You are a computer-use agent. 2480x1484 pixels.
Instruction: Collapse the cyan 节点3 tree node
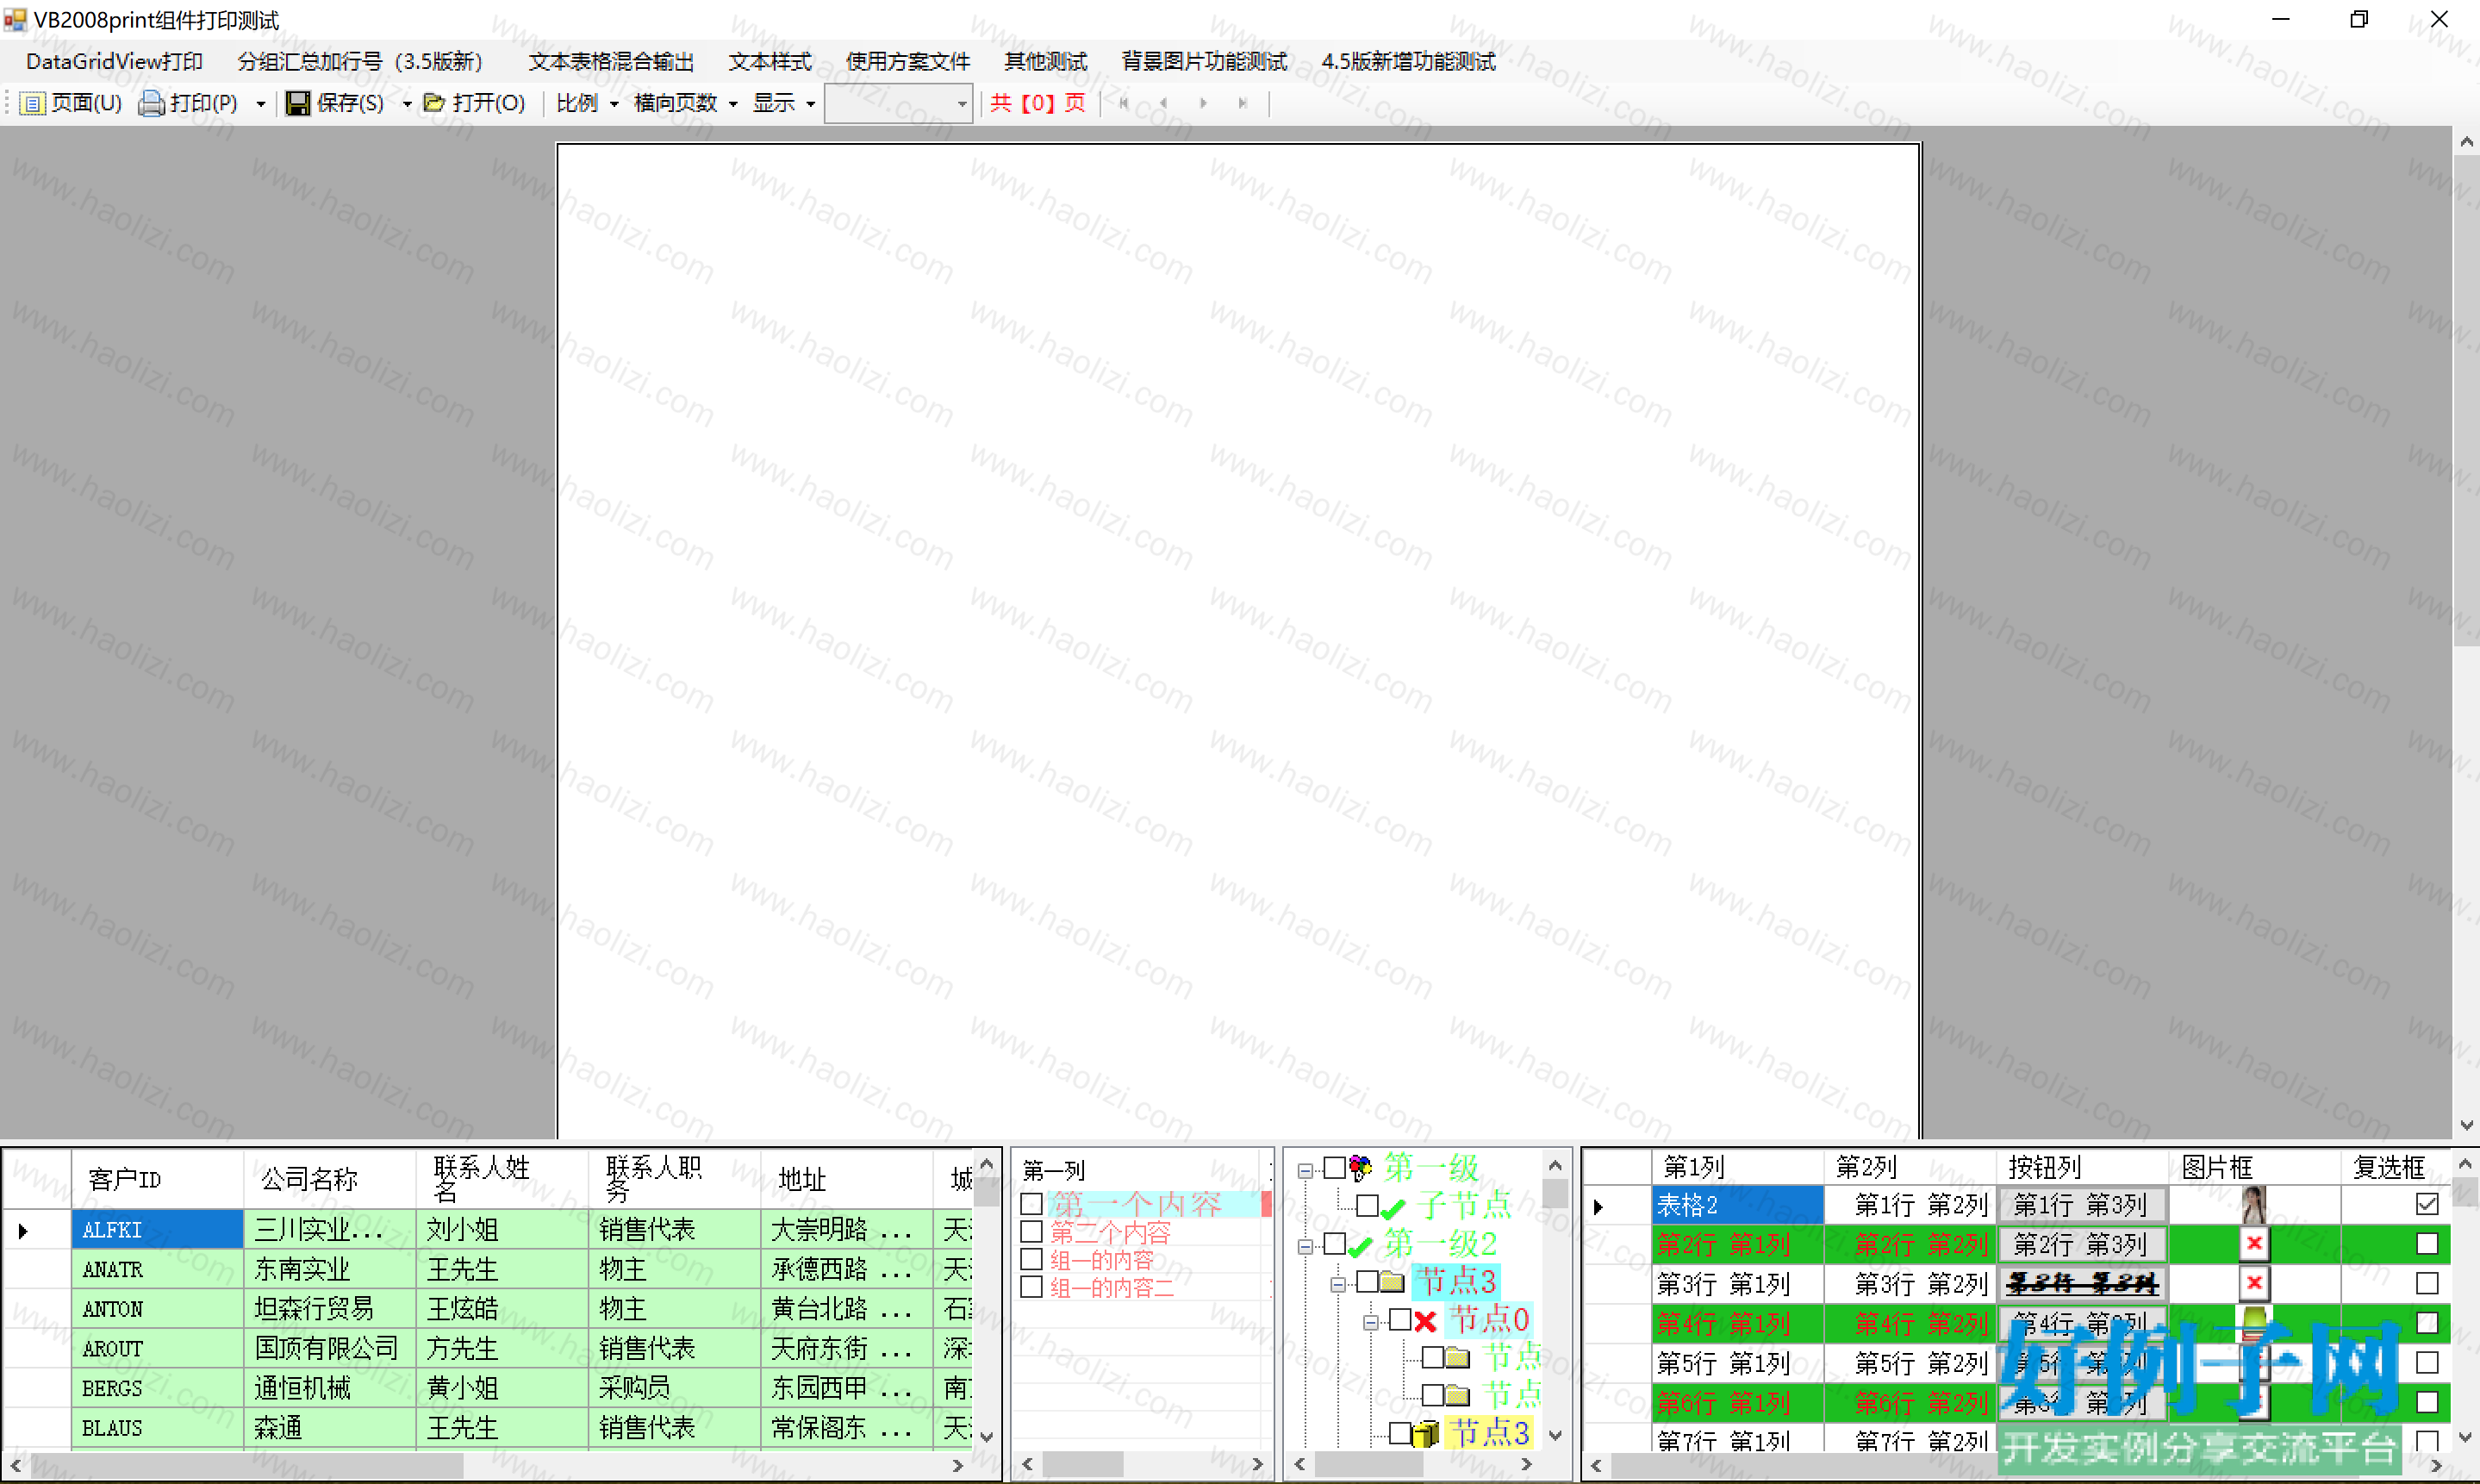pyautogui.click(x=1337, y=1285)
